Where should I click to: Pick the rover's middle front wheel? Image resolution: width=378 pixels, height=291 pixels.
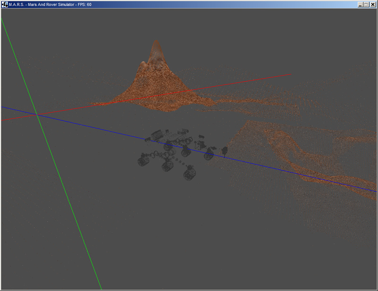[x=167, y=166]
